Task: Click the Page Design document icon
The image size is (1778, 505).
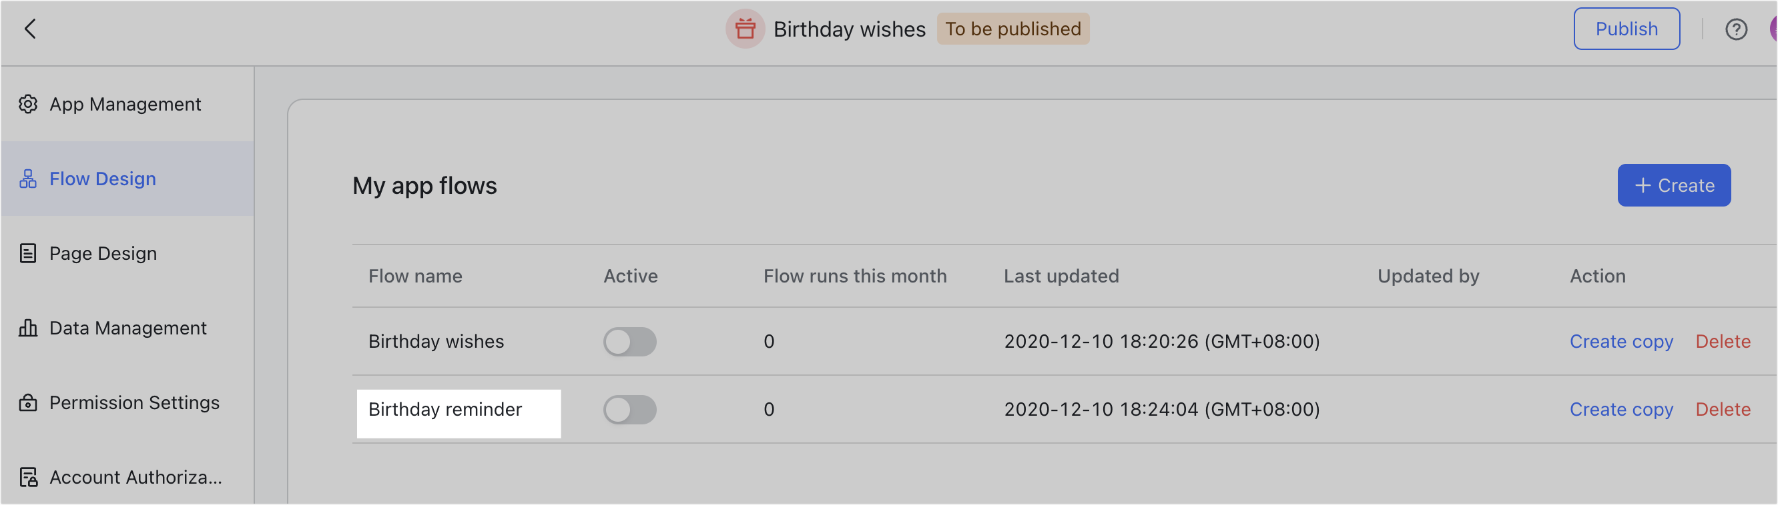Action: click(x=27, y=254)
